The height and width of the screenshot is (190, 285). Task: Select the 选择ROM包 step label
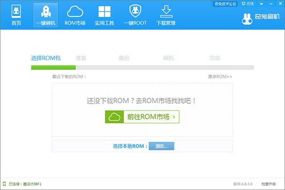[x=46, y=58]
